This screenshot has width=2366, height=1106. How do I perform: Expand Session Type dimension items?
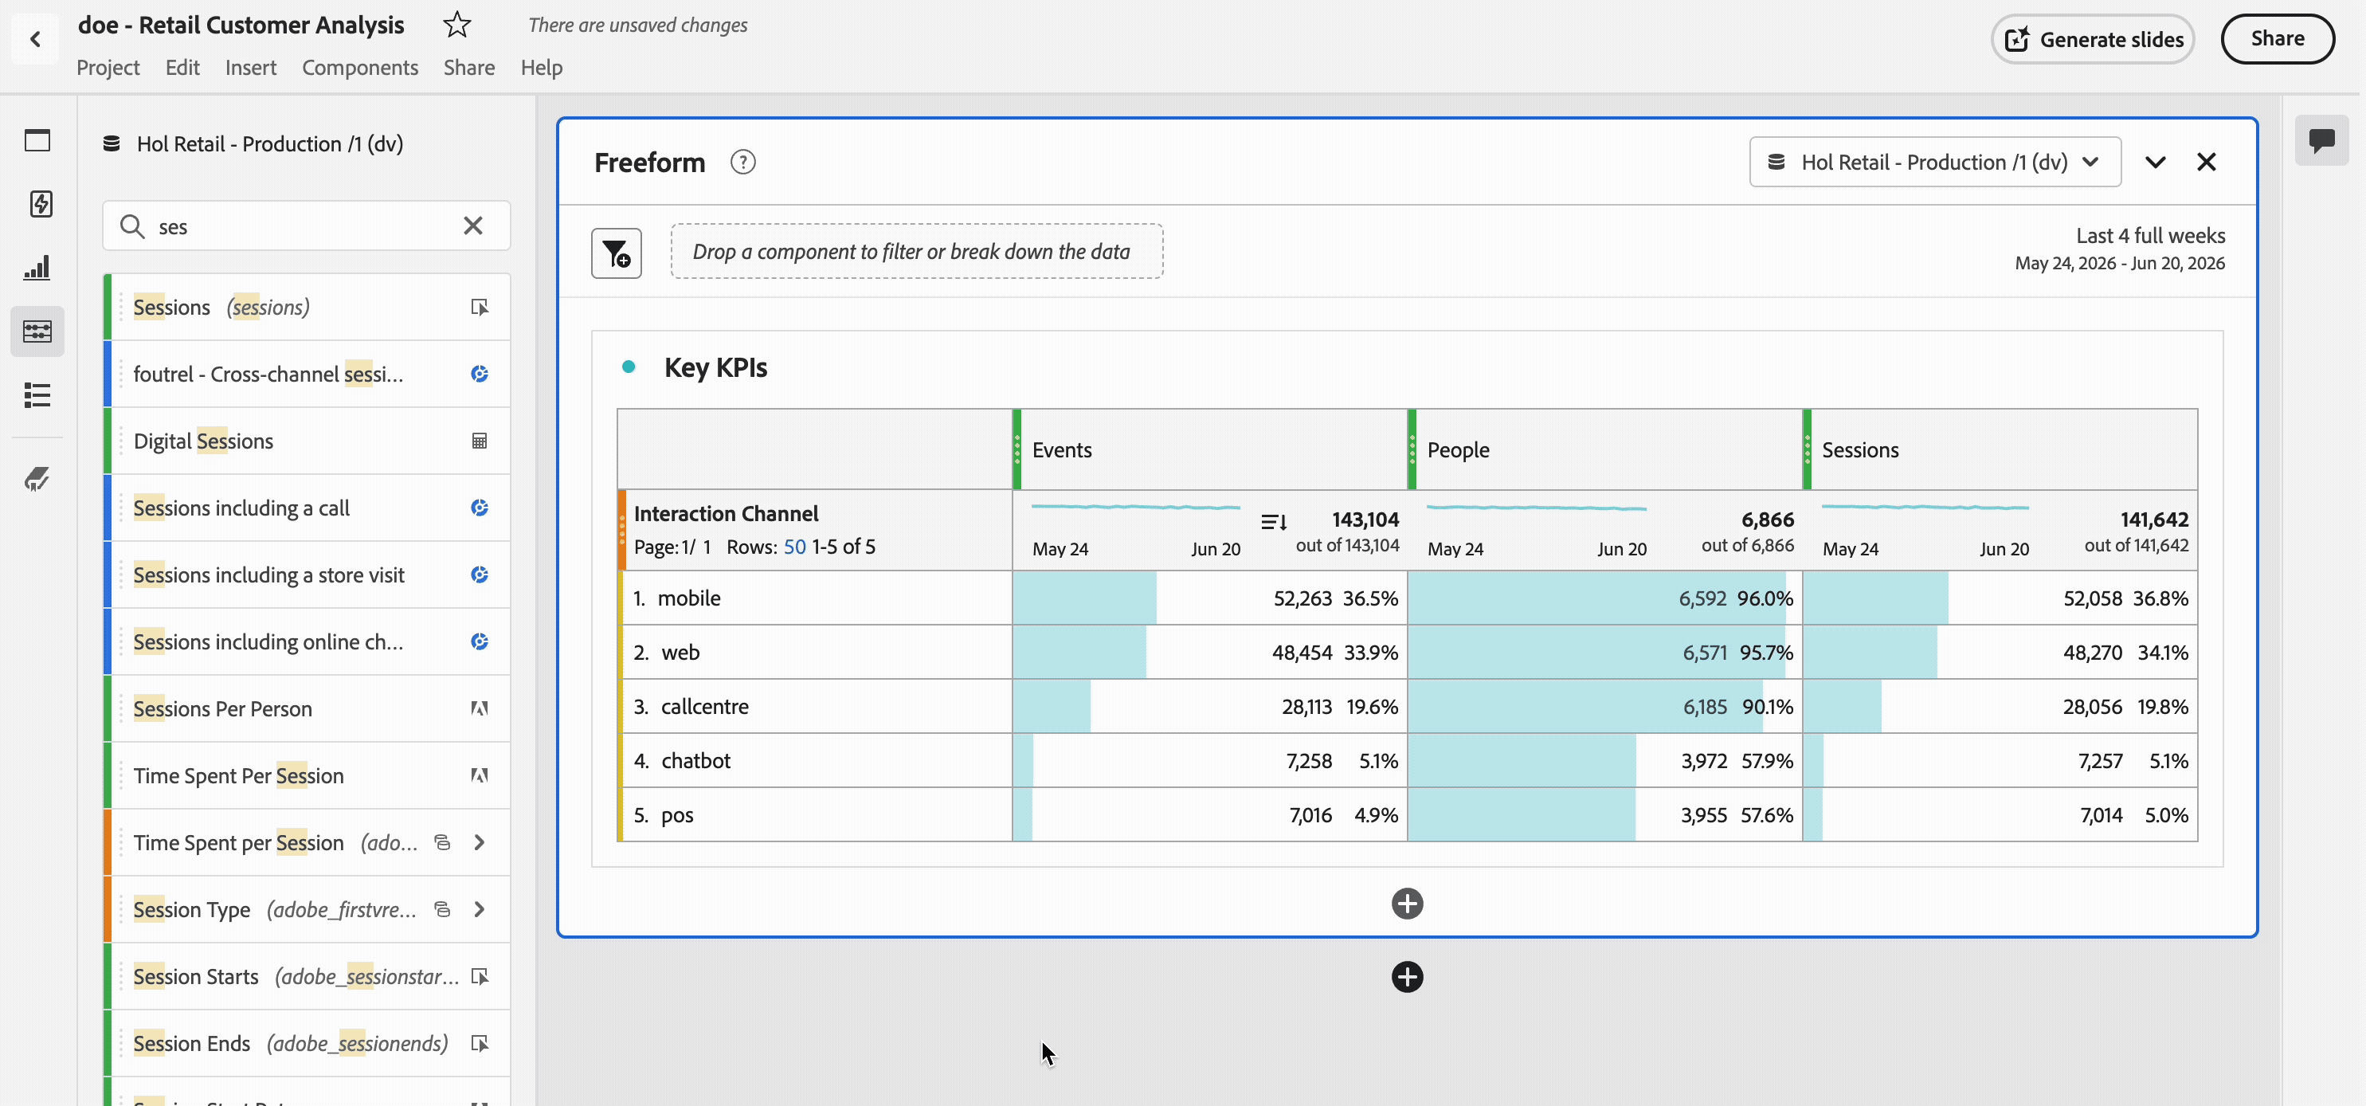point(480,909)
